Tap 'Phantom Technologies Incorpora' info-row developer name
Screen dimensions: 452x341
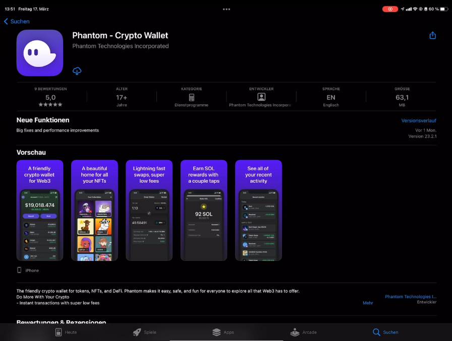tap(260, 105)
